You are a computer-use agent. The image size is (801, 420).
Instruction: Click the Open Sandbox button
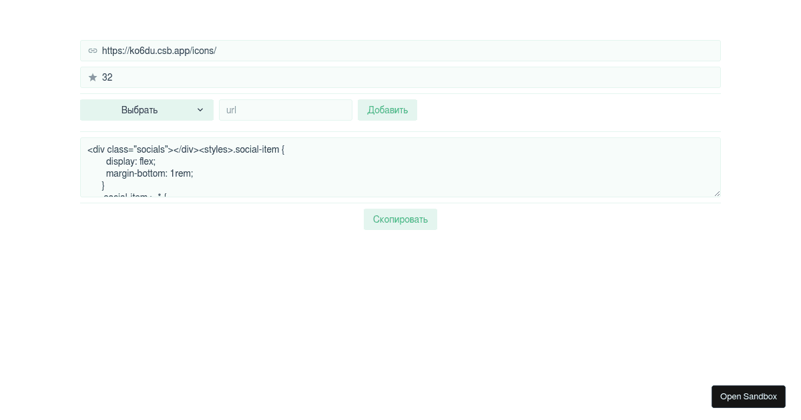pos(748,397)
